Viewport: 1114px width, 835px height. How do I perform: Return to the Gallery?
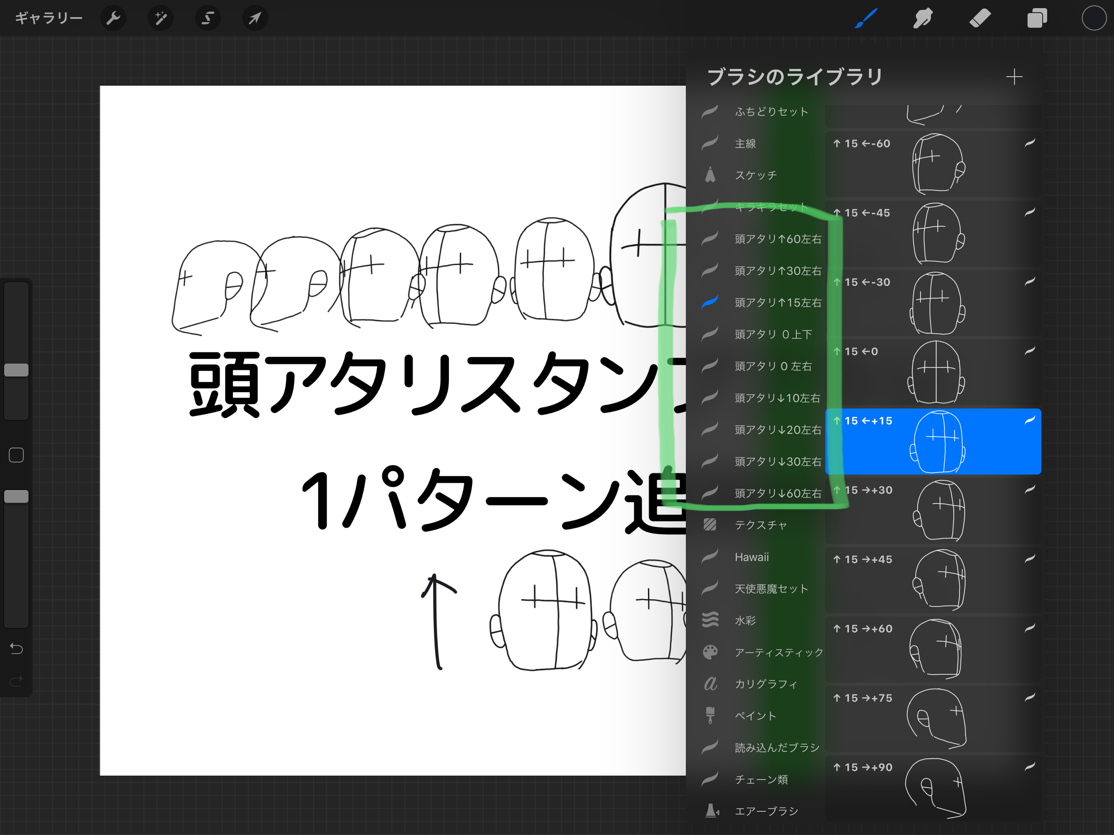[x=49, y=17]
